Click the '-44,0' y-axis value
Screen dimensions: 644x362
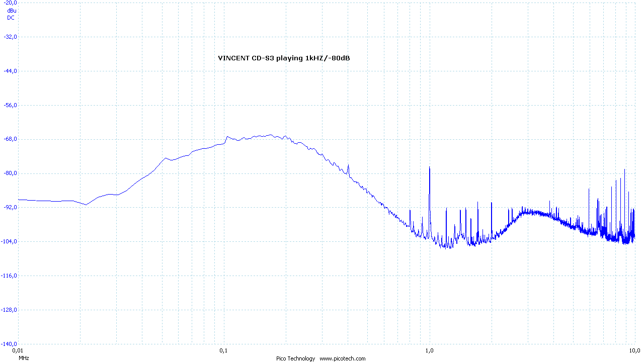tap(11, 71)
